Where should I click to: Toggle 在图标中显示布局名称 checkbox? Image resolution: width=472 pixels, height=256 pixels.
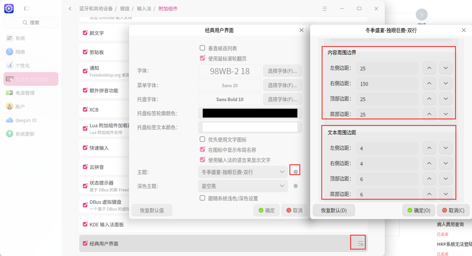202,150
